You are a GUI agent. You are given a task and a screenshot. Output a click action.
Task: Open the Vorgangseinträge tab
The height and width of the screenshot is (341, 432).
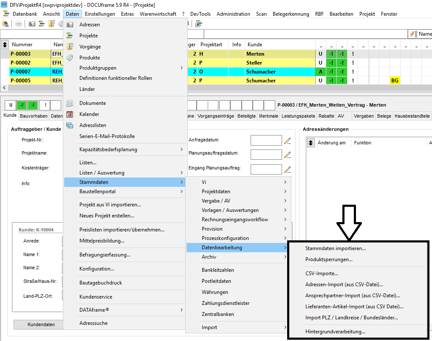click(216, 116)
